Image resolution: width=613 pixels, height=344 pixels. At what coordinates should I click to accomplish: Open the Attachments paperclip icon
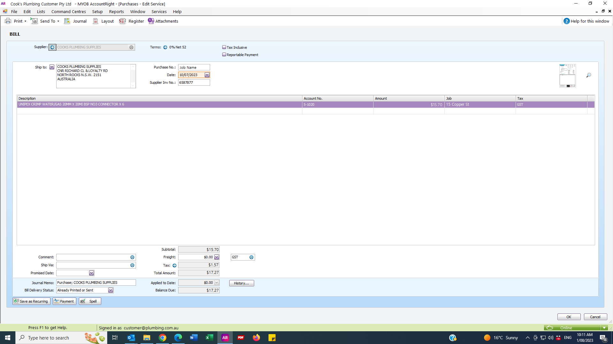pyautogui.click(x=151, y=21)
